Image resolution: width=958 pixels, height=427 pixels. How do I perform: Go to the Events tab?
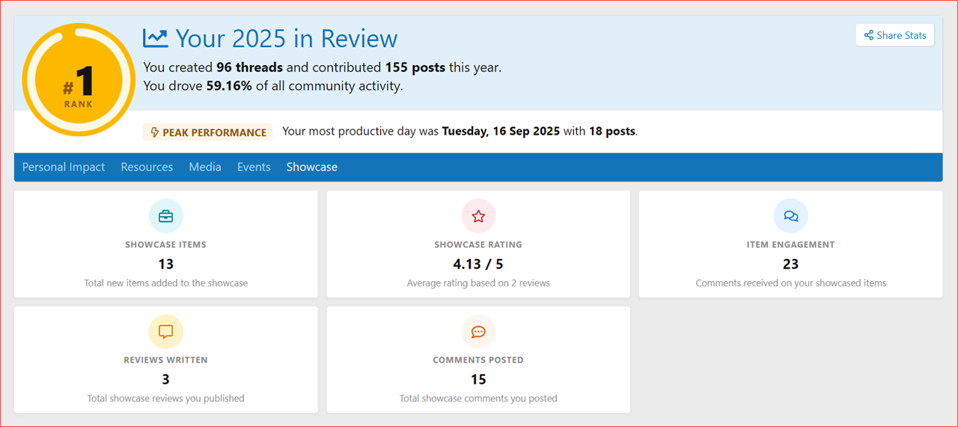point(254,167)
